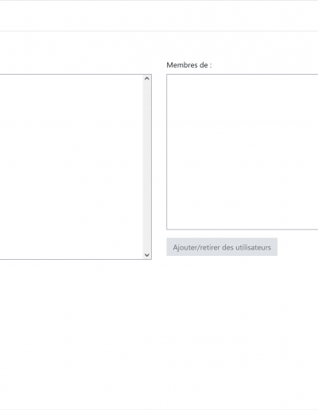The height and width of the screenshot is (410, 318).
Task: Click middle of the left list's scrollbar
Action: [147, 167]
